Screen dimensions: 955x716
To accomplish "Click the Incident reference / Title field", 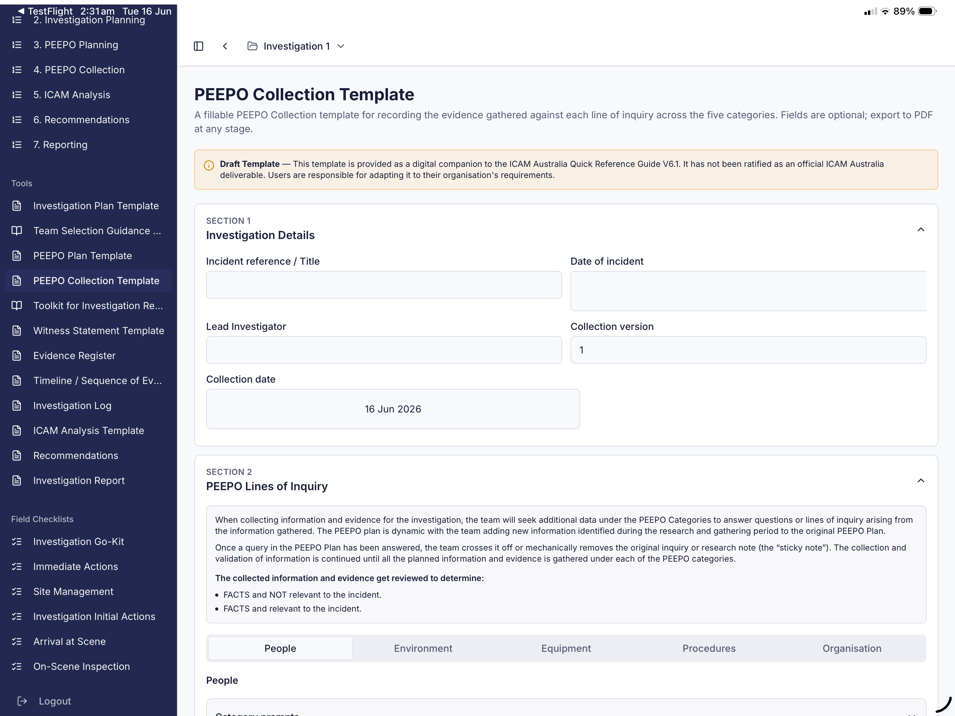I will click(384, 285).
